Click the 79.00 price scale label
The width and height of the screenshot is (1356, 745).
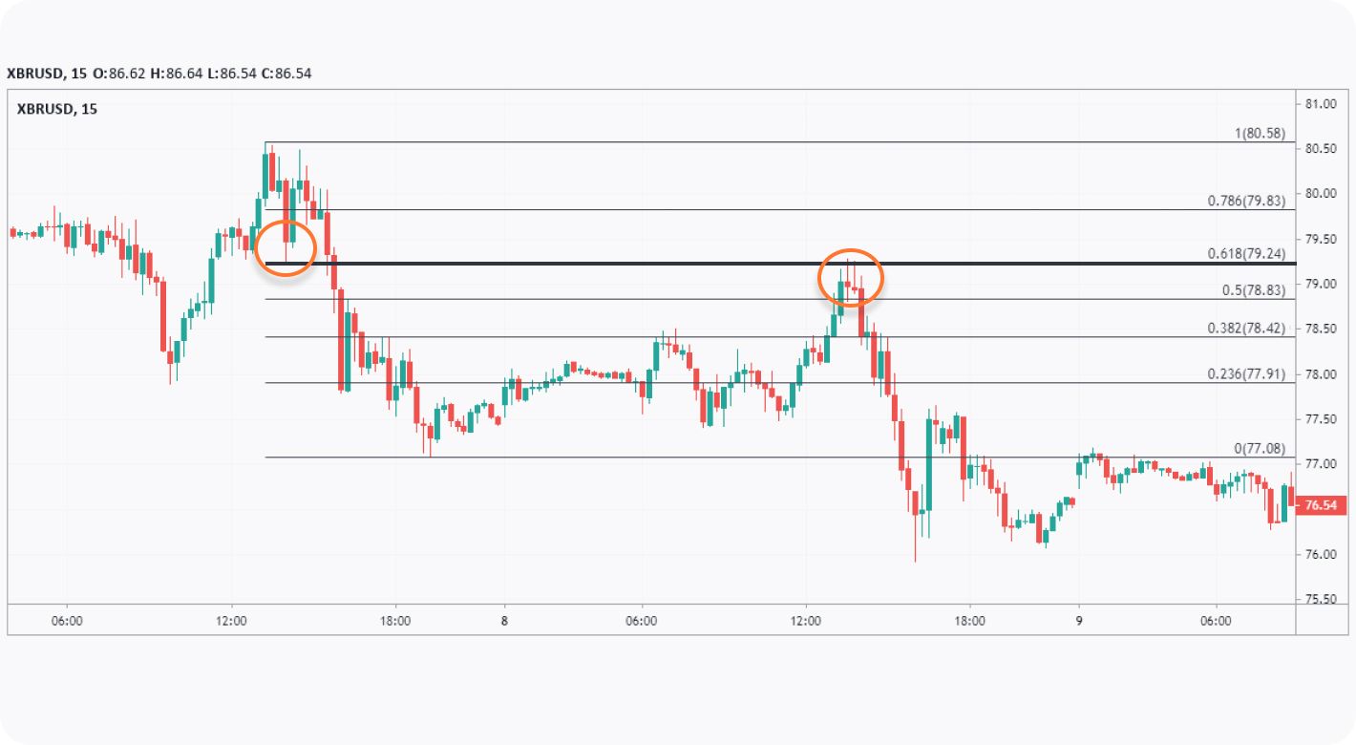point(1319,284)
